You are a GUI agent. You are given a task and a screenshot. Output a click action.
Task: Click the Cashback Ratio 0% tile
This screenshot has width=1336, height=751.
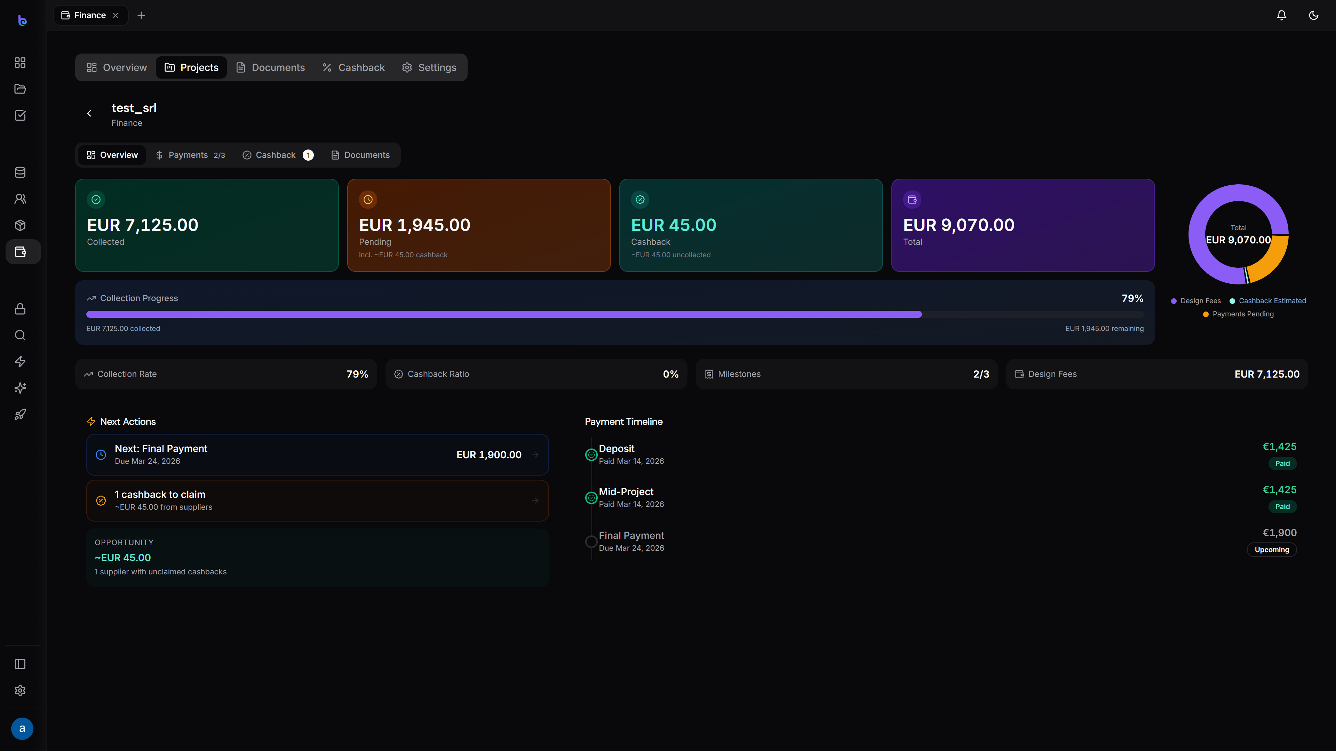pos(536,374)
